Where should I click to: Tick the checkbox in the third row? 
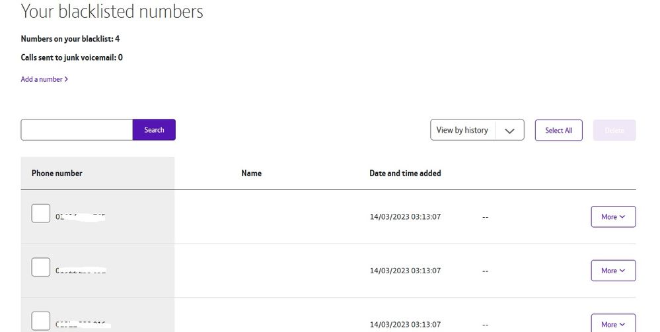tap(41, 321)
